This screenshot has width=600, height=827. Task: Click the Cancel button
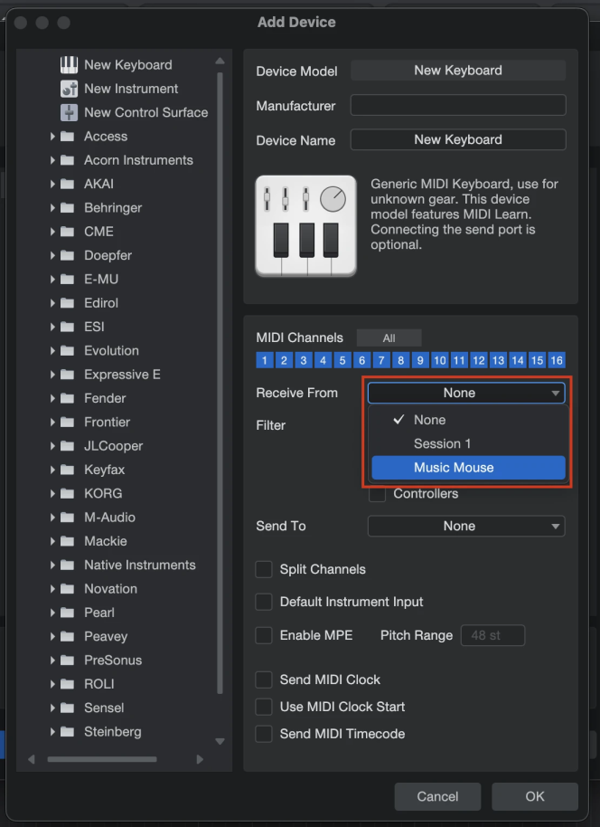437,796
